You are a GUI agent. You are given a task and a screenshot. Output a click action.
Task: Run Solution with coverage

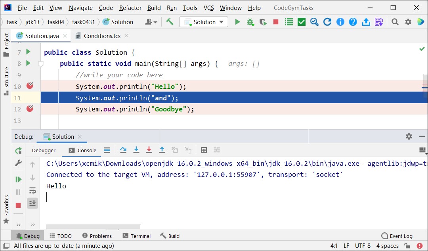tap(263, 22)
